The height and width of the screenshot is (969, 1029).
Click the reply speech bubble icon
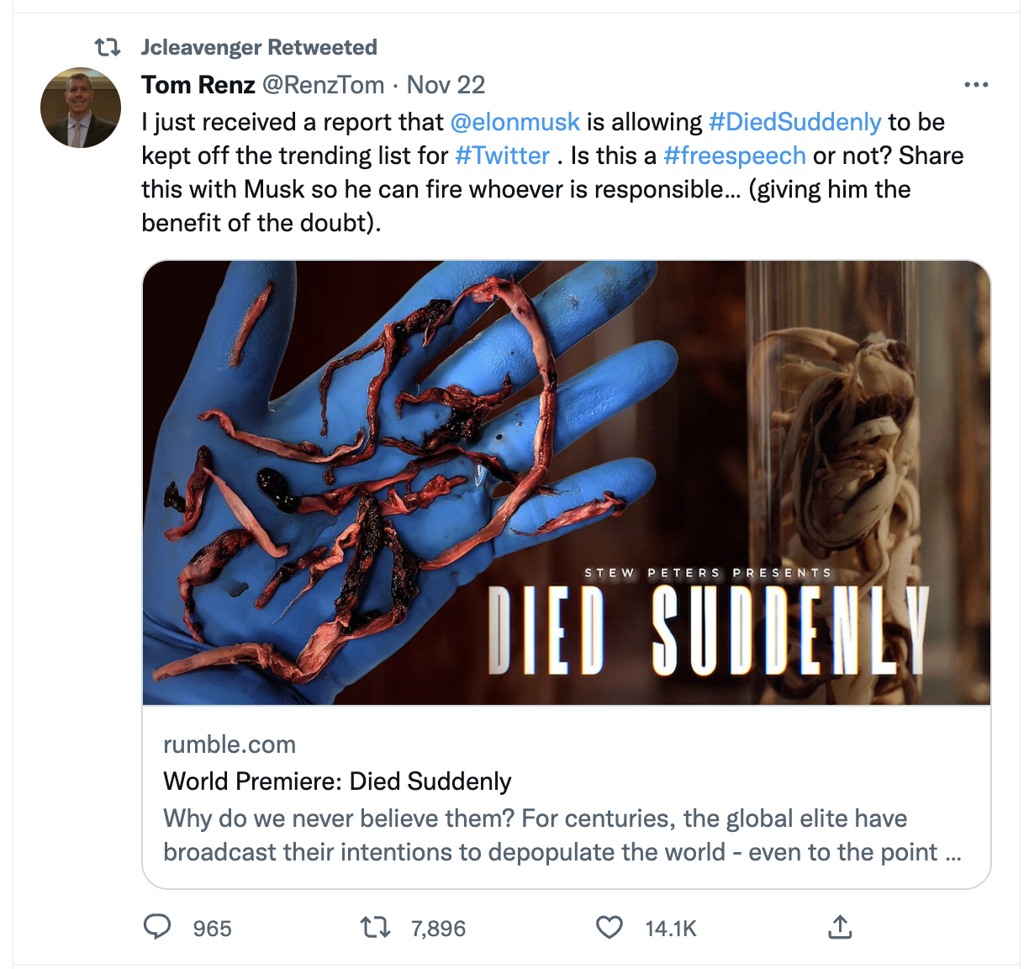157,927
